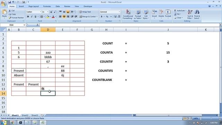Click the Paste Options smart tag

coord(43,89)
